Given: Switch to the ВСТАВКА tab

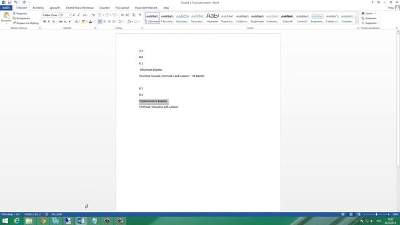Looking at the screenshot, I should (x=38, y=7).
